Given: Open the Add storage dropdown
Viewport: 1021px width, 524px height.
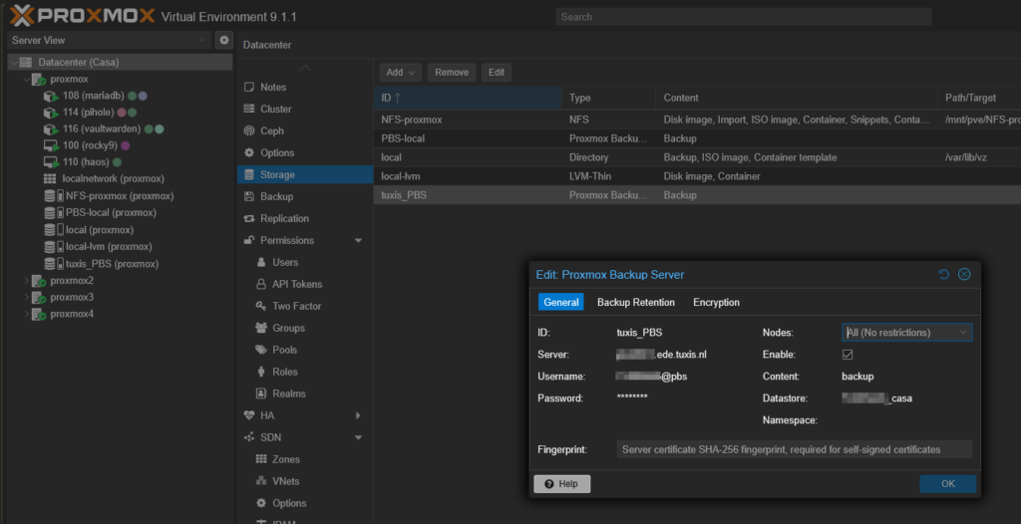Looking at the screenshot, I should 401,73.
